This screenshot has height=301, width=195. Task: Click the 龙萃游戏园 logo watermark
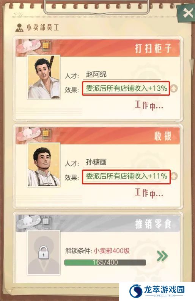[x=157, y=291]
